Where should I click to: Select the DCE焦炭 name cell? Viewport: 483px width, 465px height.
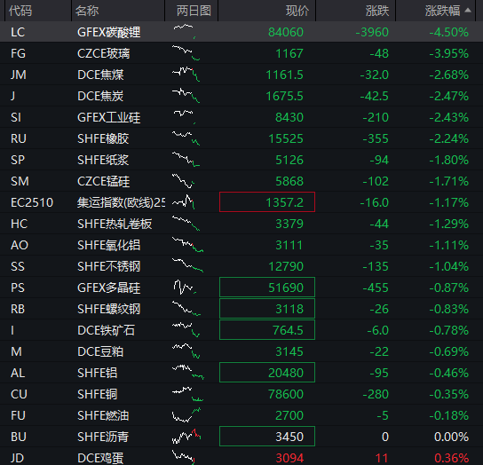pyautogui.click(x=100, y=96)
